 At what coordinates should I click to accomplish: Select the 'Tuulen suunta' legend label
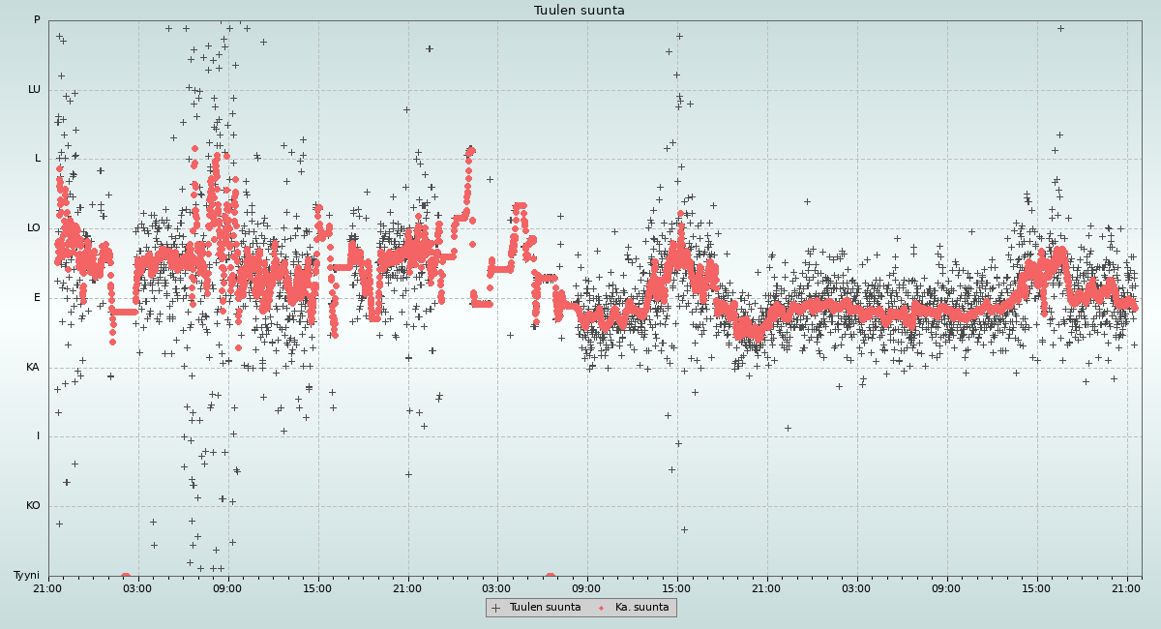(545, 608)
